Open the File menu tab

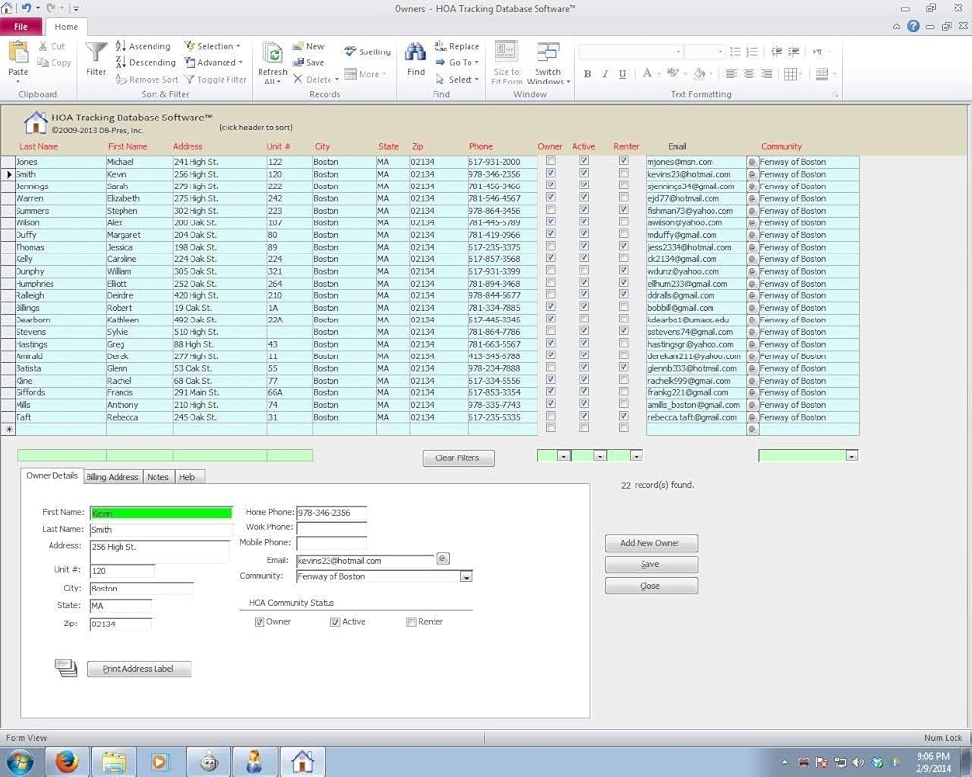click(21, 26)
